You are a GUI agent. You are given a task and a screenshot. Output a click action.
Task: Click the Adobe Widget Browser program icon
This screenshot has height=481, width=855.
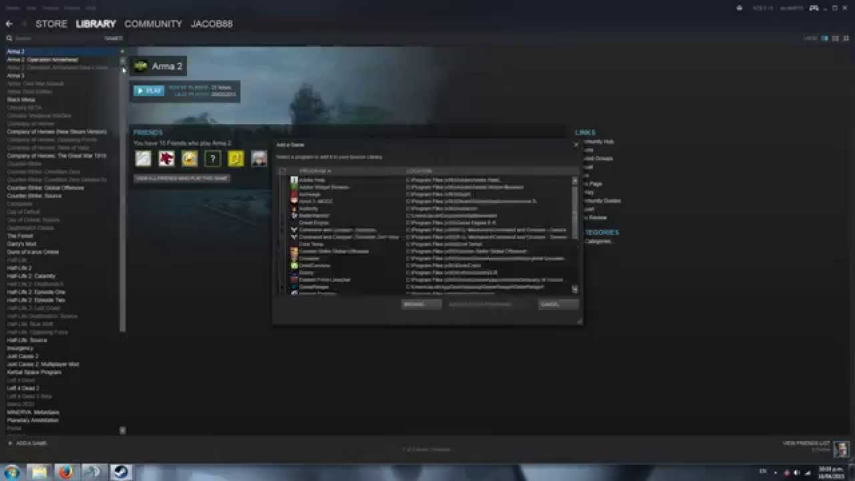tap(295, 187)
